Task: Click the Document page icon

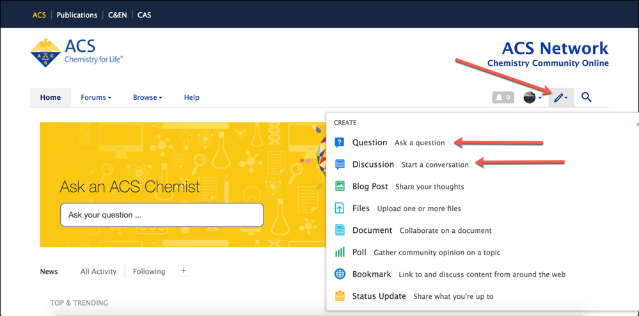Action: (x=340, y=230)
